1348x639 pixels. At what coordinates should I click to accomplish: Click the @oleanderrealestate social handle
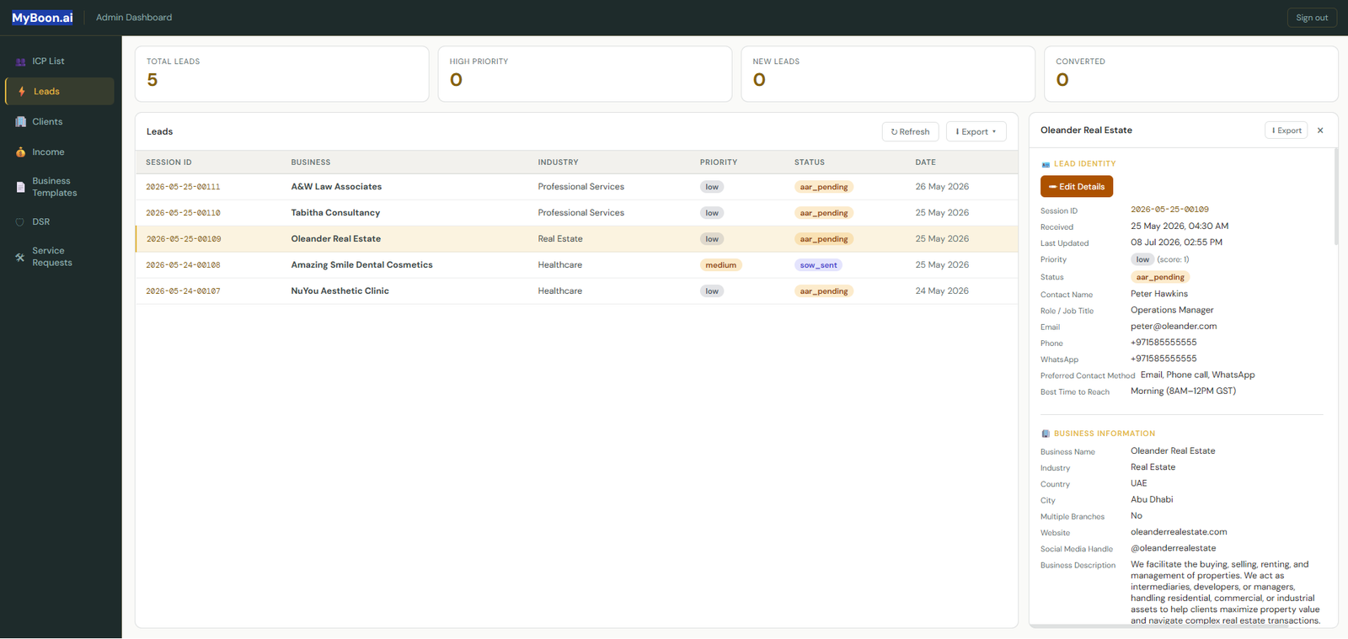1174,548
